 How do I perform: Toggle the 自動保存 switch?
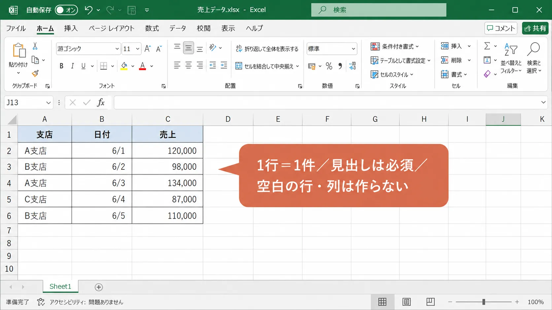[66, 10]
